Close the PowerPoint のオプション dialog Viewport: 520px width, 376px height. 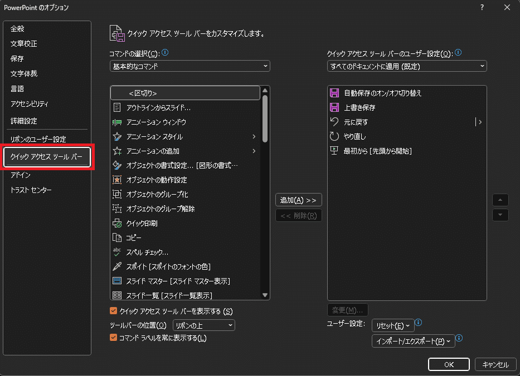pos(507,7)
